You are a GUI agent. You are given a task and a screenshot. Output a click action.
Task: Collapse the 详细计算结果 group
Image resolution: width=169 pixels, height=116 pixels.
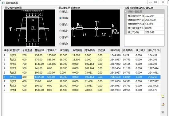click(126, 12)
